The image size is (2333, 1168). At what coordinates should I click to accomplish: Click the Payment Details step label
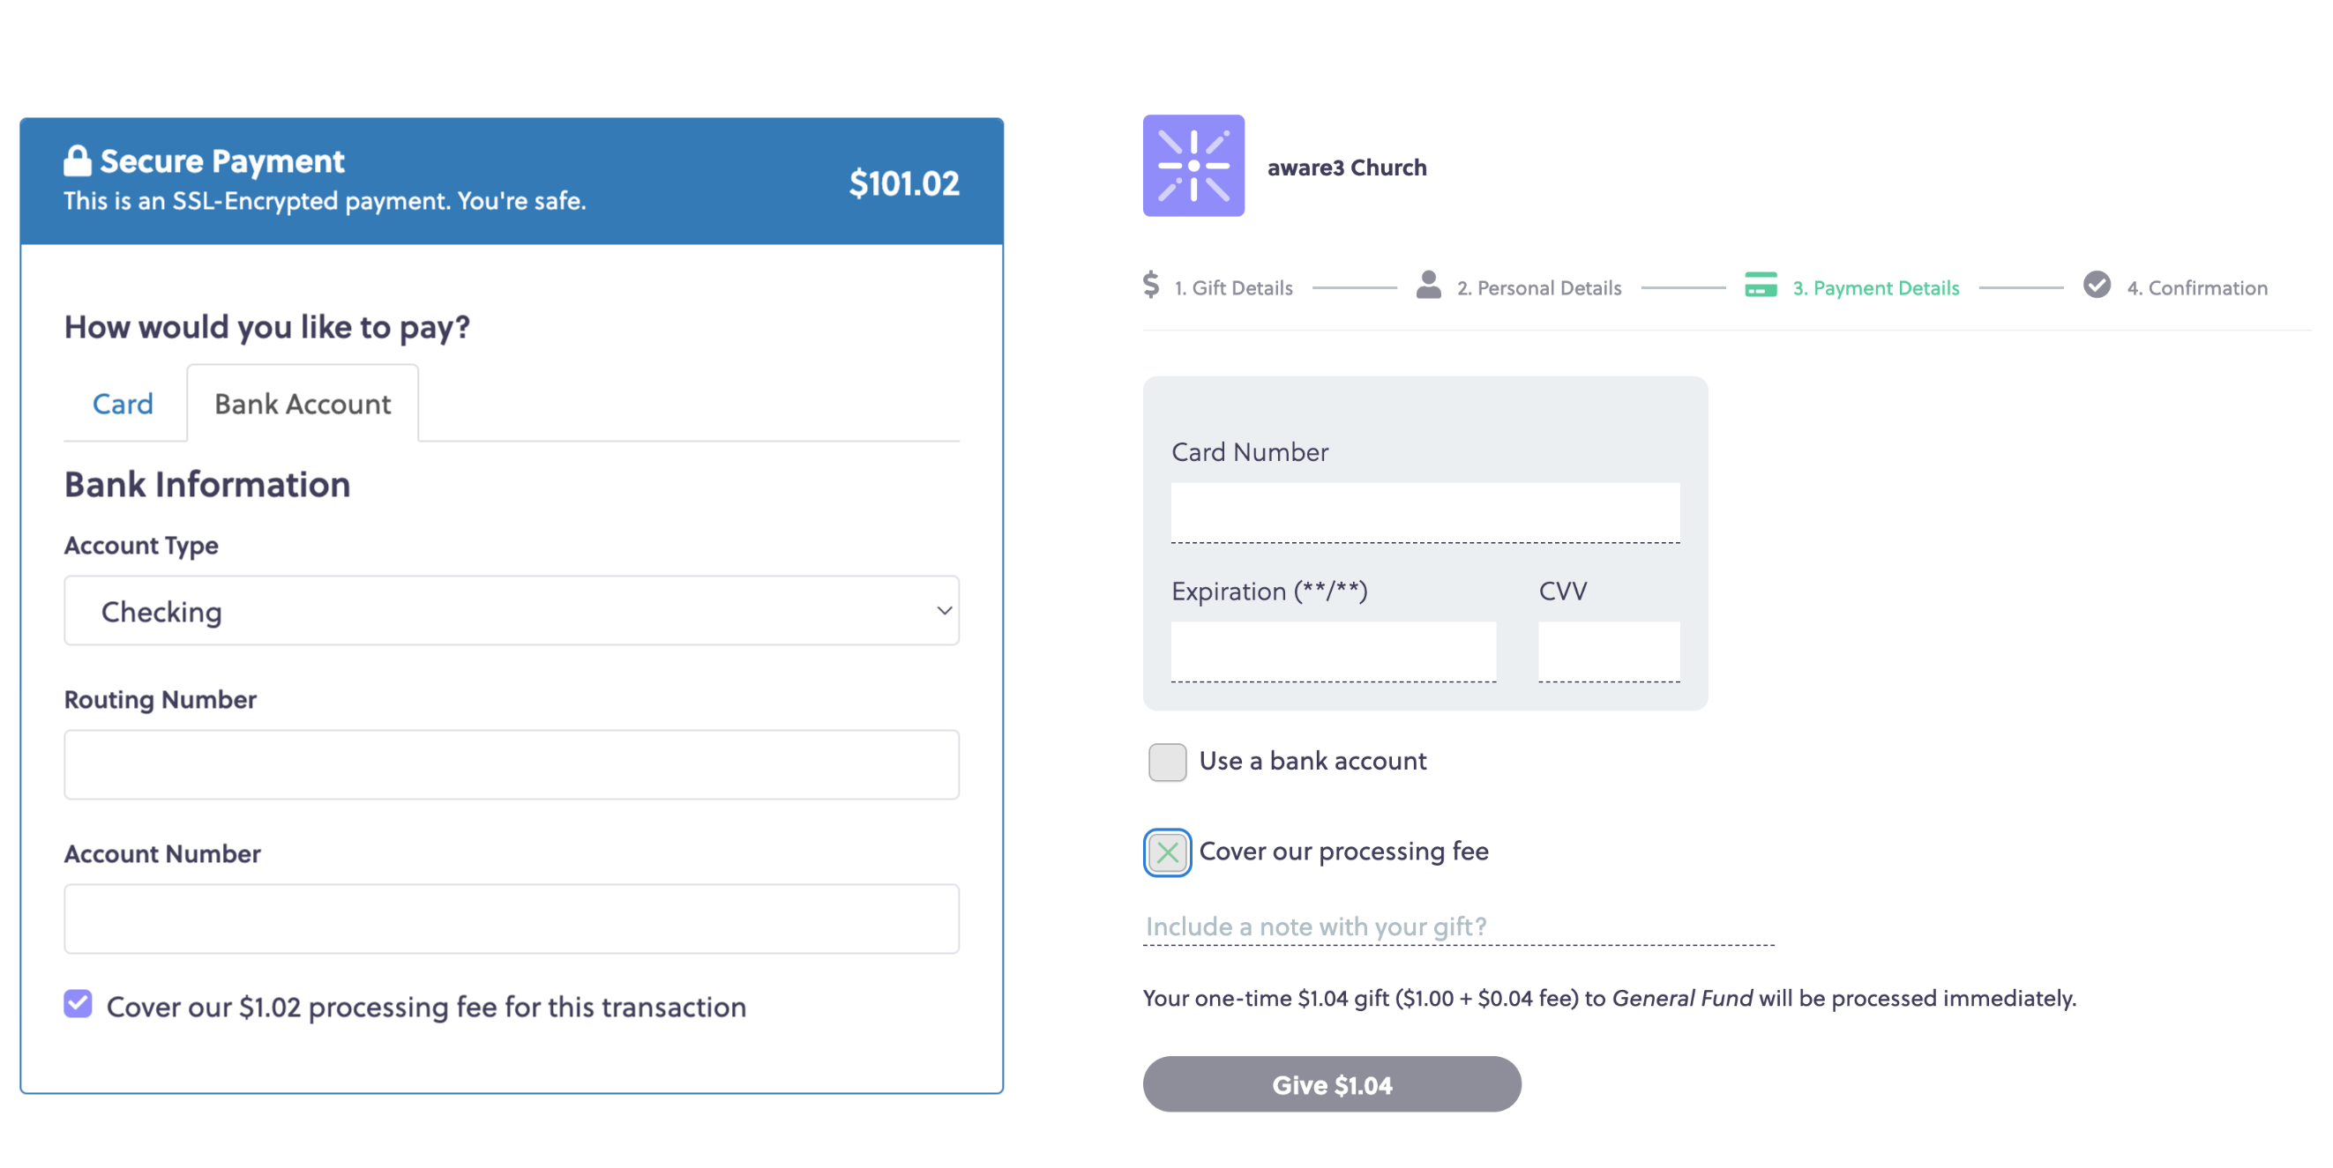(x=1877, y=287)
